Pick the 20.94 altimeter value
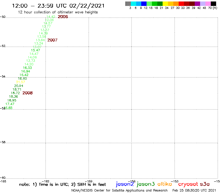 (x=19, y=86)
